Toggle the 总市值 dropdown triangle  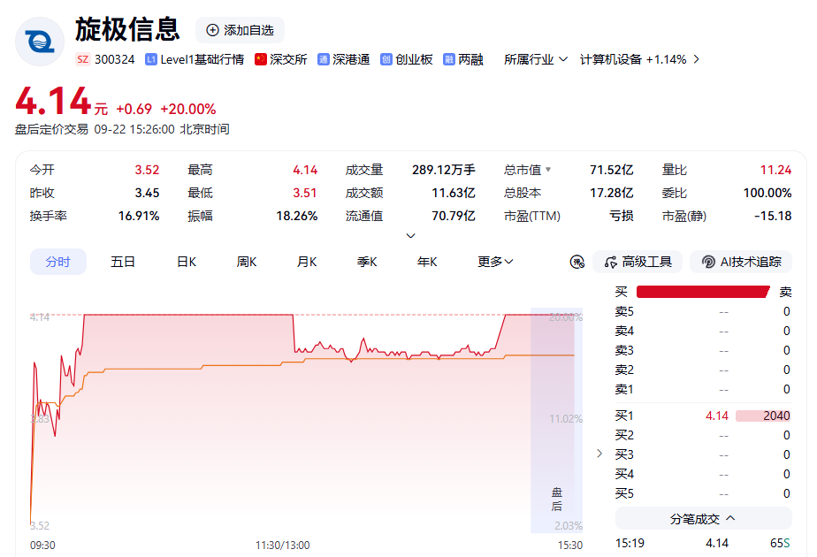coord(548,170)
